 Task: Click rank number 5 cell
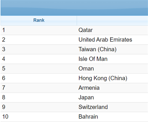39,69
